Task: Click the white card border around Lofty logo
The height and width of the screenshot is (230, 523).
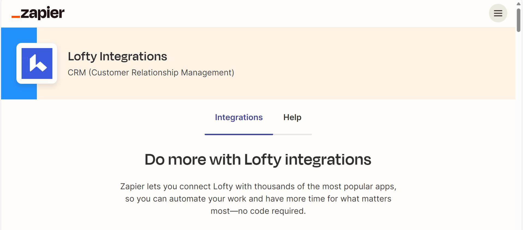Action: tap(19, 63)
